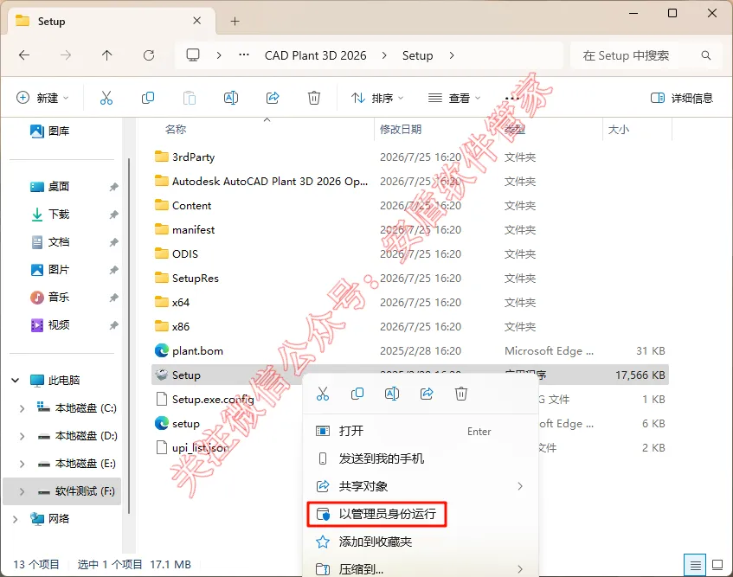
Task: Sort by the 名称 column header
Action: (x=176, y=129)
